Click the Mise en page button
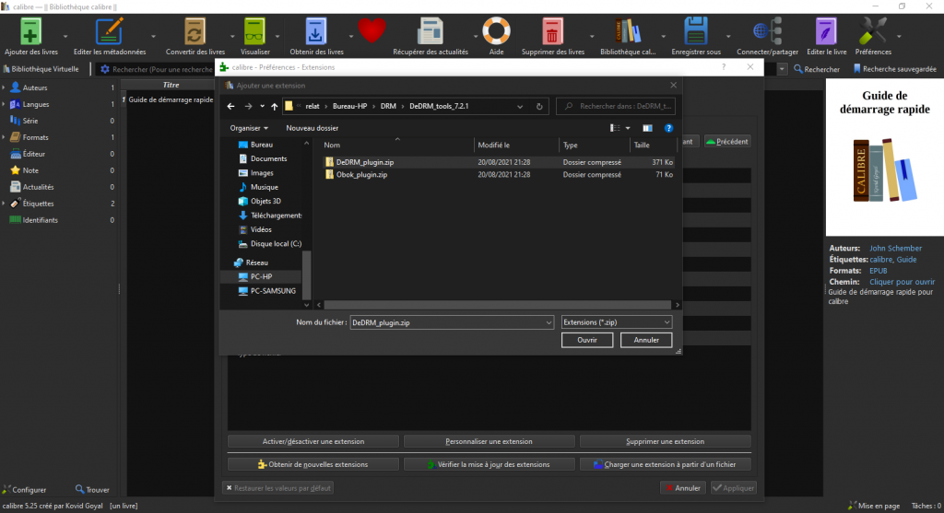944x513 pixels. [x=874, y=506]
